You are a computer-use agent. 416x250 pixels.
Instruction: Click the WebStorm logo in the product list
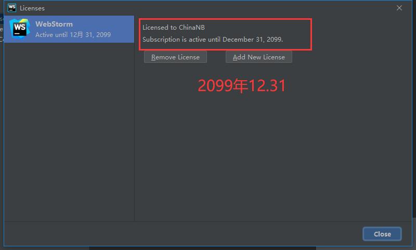coord(19,29)
